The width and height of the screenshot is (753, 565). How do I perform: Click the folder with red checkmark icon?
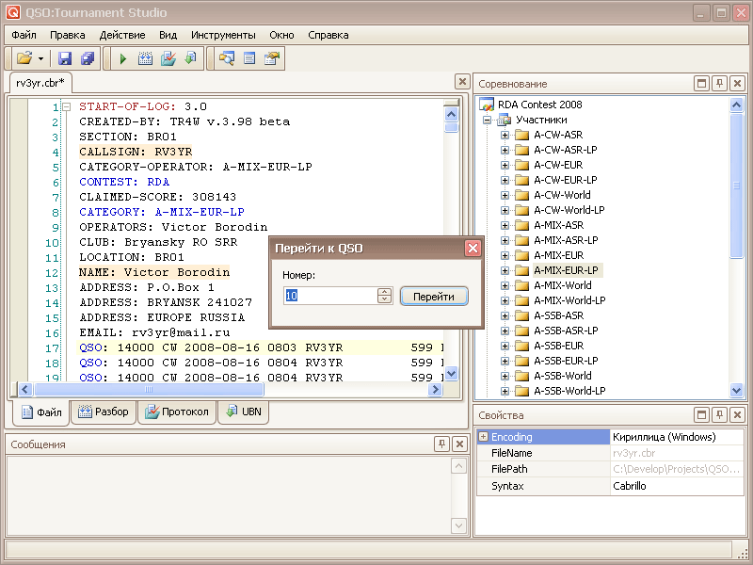168,58
